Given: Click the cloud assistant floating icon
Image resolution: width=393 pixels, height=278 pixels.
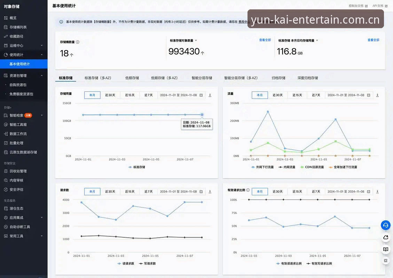Looking at the screenshot, I should [386, 237].
